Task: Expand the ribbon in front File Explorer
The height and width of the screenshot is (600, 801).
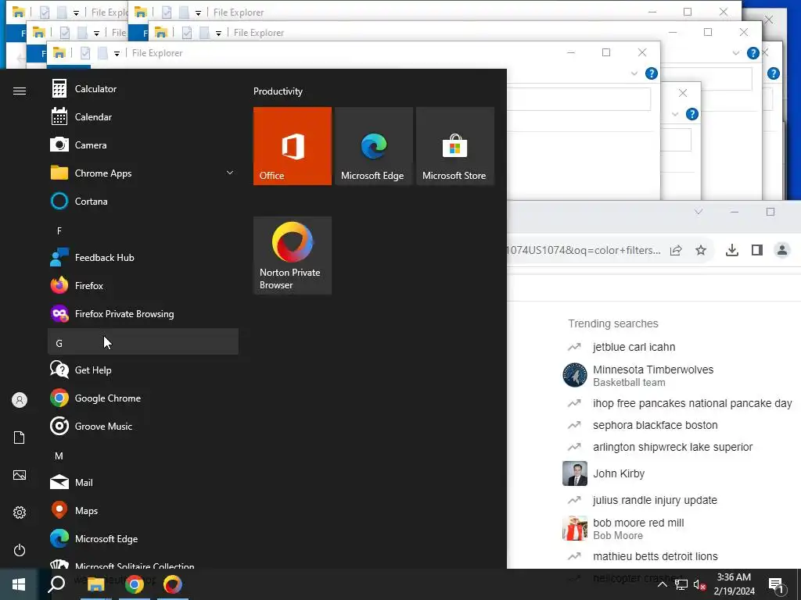Action: (634, 73)
